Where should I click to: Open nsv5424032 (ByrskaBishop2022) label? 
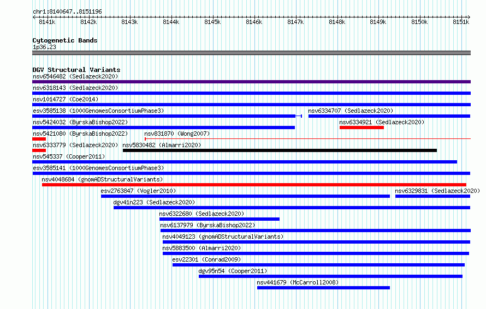click(80, 122)
